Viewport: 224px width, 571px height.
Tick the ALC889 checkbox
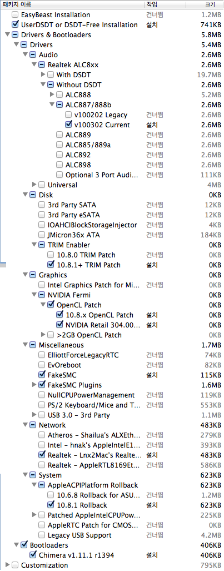click(59, 135)
